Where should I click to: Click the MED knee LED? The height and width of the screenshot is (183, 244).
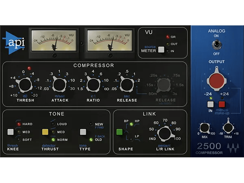click(19, 132)
